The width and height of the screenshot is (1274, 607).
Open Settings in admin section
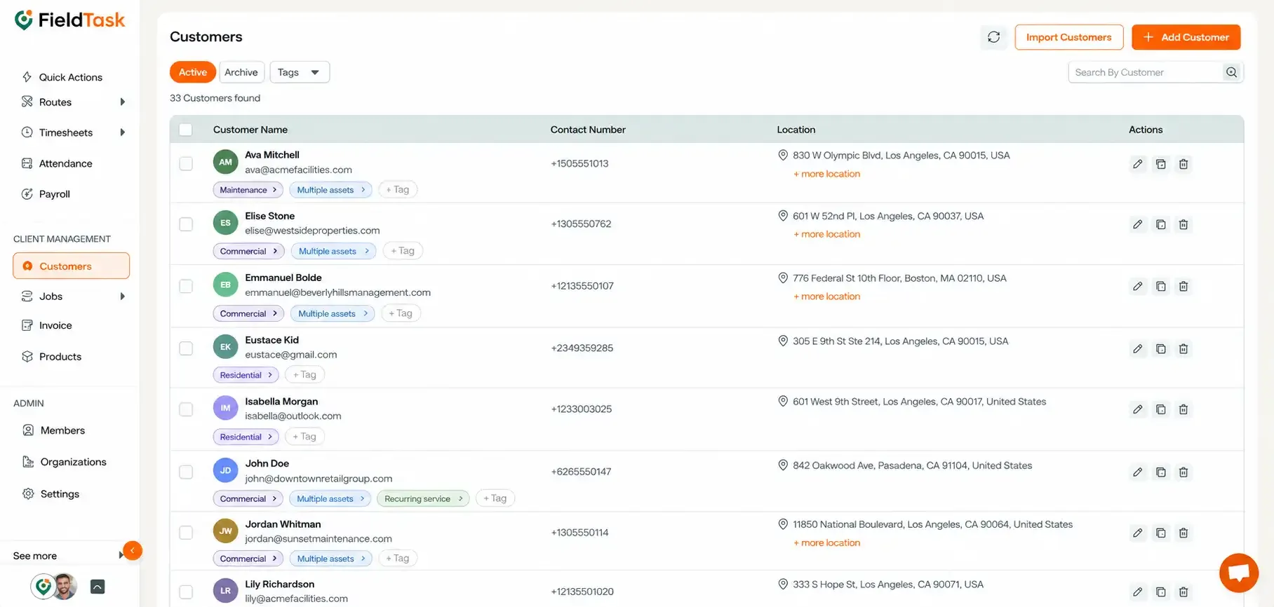(51, 493)
